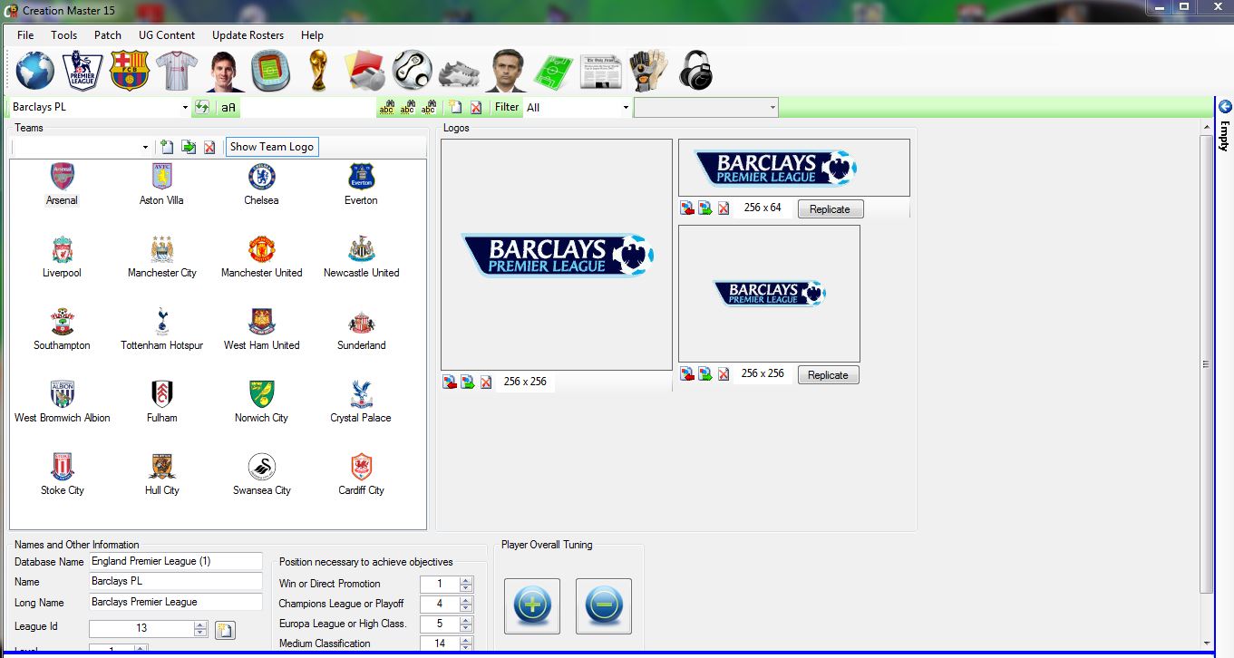This screenshot has width=1234, height=658.
Task: Open the Stadium editor icon
Action: coord(270,71)
